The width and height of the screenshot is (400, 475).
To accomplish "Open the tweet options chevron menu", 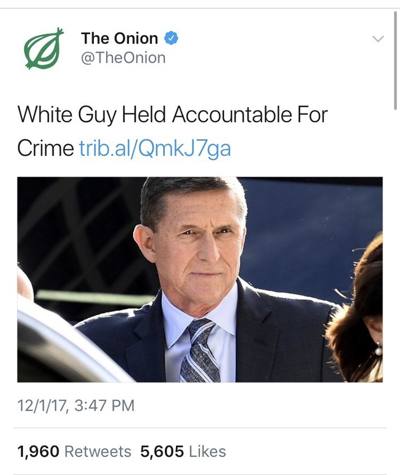I will pyautogui.click(x=378, y=39).
